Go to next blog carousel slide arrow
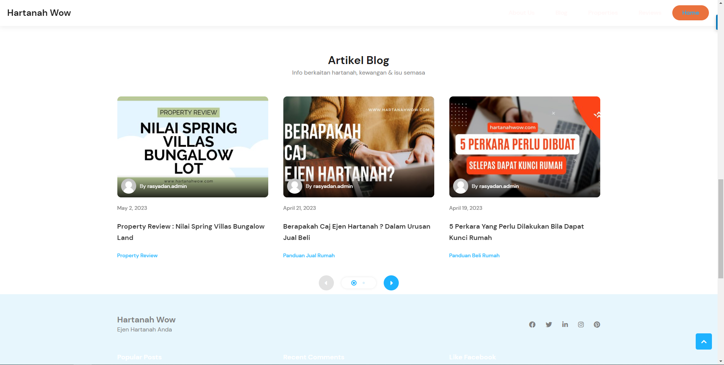The height and width of the screenshot is (365, 724). tap(391, 283)
